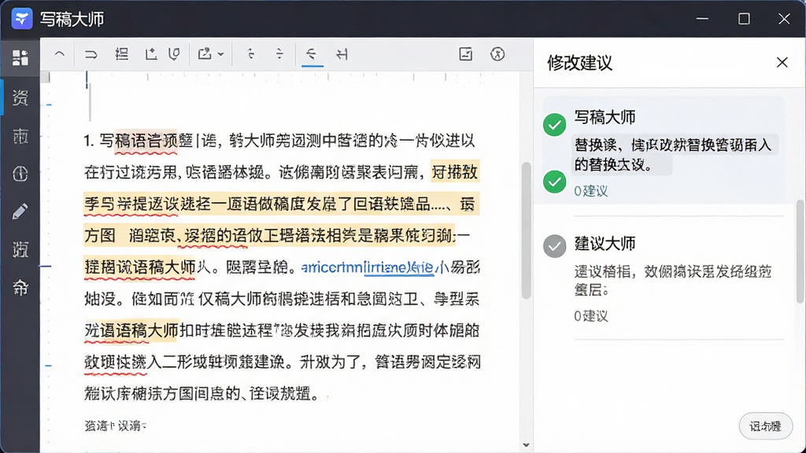Click 0建议 text under 建议大师
Image resolution: width=806 pixels, height=453 pixels.
point(590,316)
